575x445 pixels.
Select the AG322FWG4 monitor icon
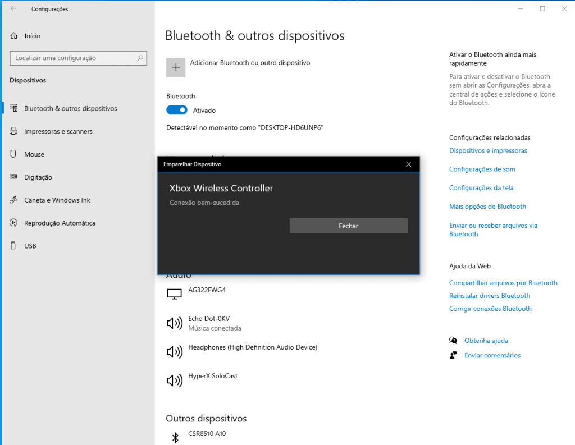tap(175, 294)
